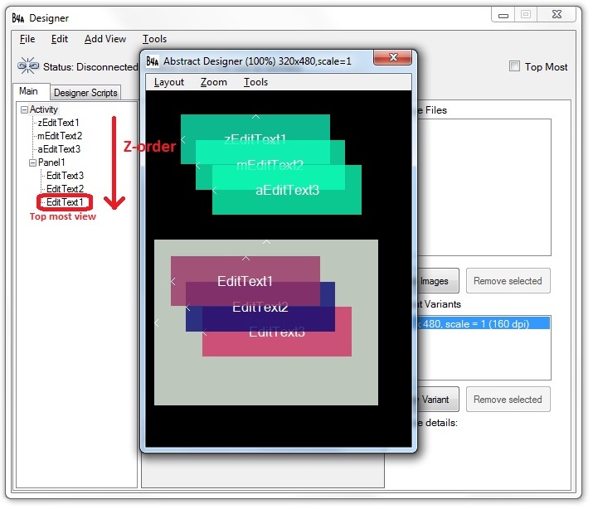
Task: Select aEditText3 in the views tree
Action: tap(59, 149)
